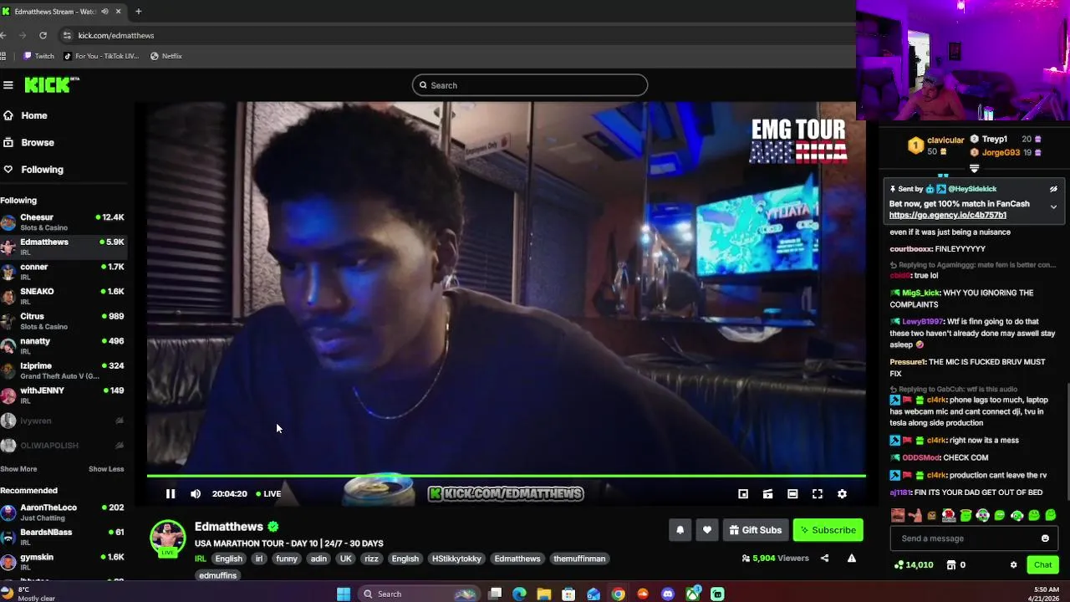
Task: Click the themuffinman tag
Action: tap(579, 559)
